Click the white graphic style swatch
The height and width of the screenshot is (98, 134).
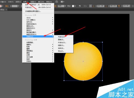(73, 6)
